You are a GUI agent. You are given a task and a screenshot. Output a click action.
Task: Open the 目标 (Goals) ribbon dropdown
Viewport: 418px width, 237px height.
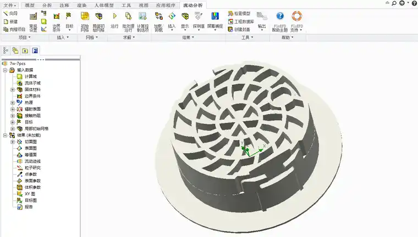(x=69, y=22)
